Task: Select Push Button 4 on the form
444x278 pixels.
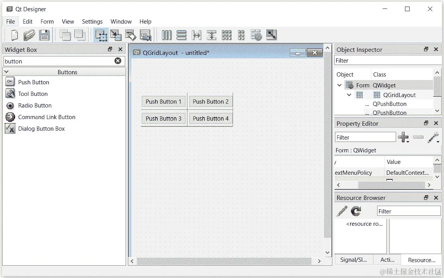Action: tap(211, 118)
